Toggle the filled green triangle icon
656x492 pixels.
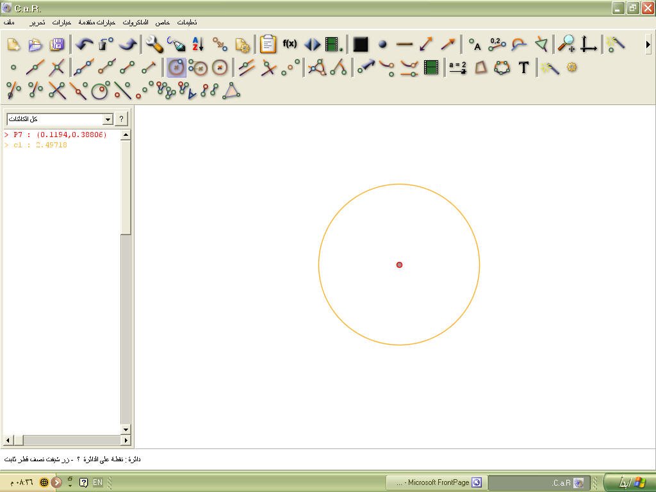coord(541,44)
